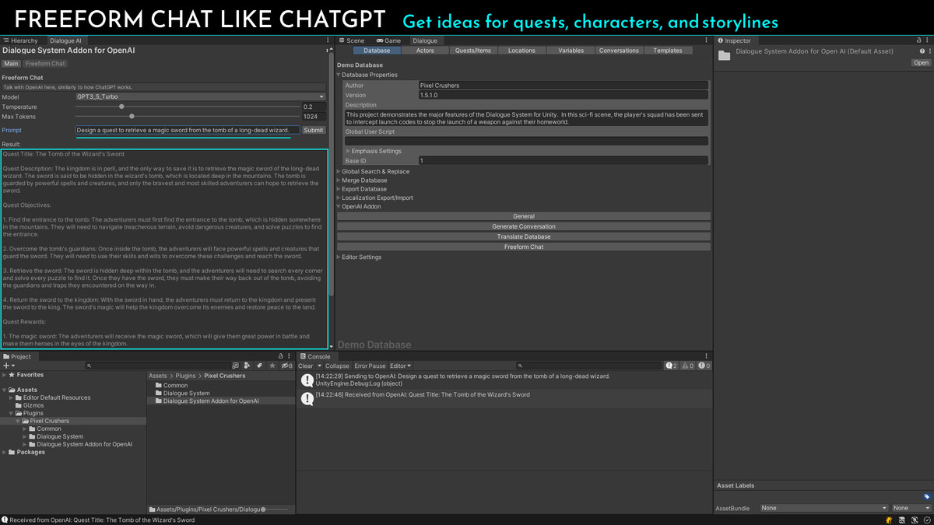934x525 pixels.
Task: Click the cache server icon in status bar
Action: (902, 520)
